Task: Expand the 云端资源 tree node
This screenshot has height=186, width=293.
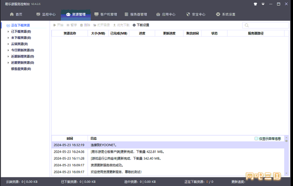Action: pos(8,44)
